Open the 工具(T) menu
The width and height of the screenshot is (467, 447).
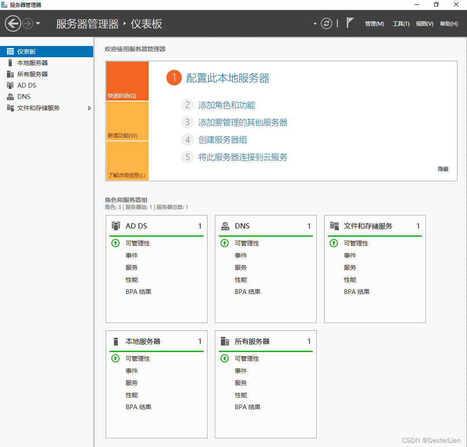[401, 23]
